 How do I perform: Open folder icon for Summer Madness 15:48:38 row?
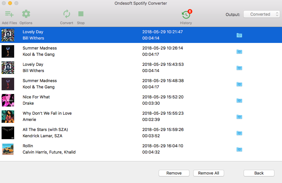[x=239, y=84]
